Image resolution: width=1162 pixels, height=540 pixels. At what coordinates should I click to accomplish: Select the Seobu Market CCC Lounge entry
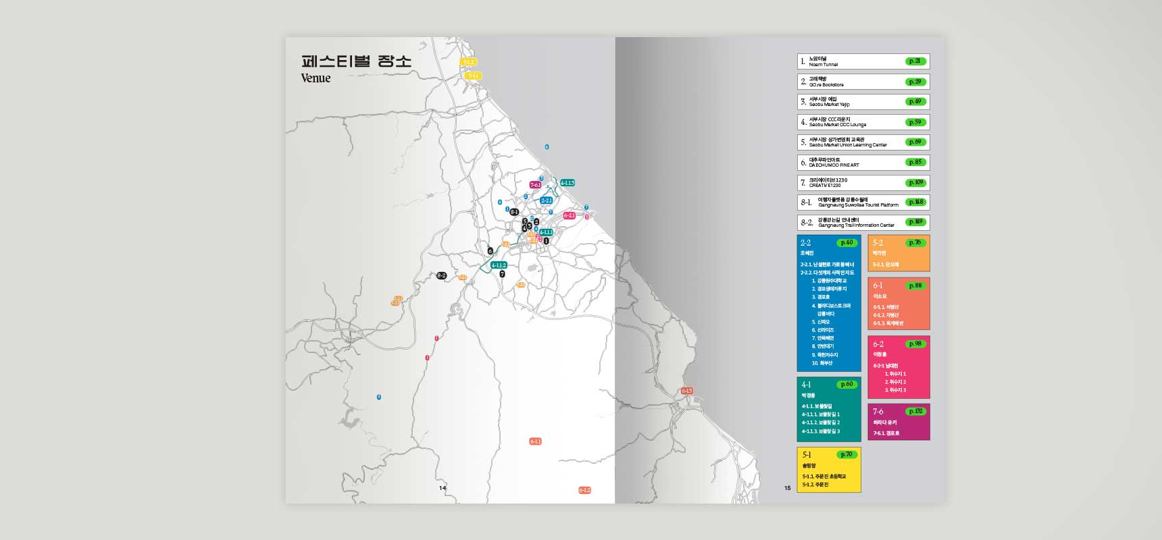[x=863, y=122]
